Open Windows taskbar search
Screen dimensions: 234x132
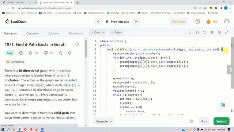point(8,129)
